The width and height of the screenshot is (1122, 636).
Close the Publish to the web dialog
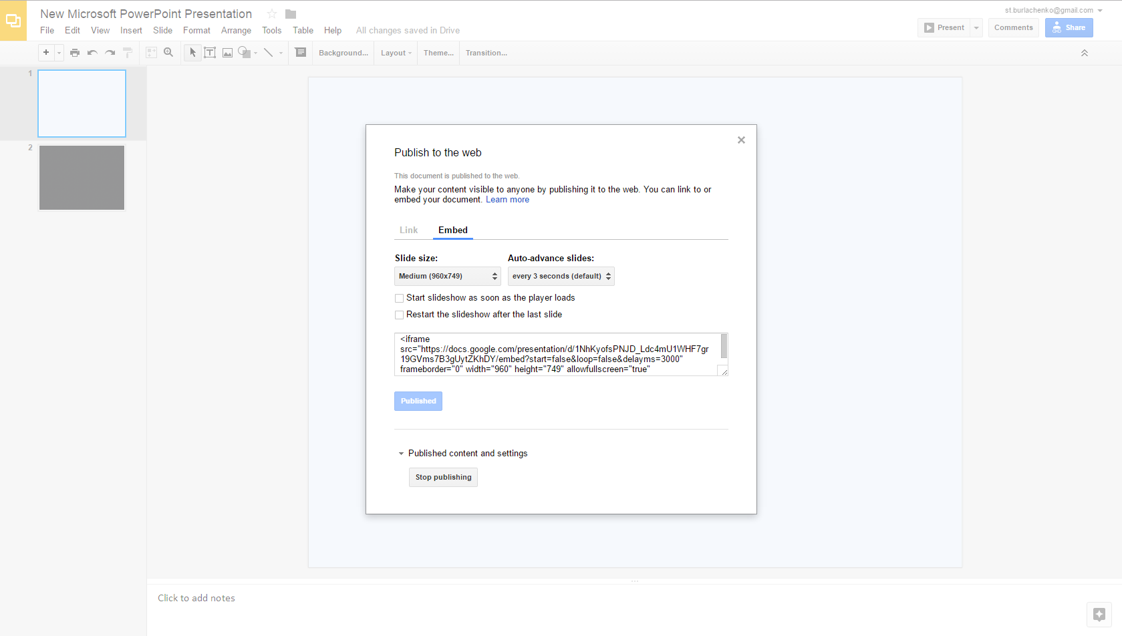click(741, 140)
